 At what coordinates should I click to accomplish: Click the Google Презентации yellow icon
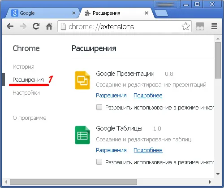click(82, 80)
